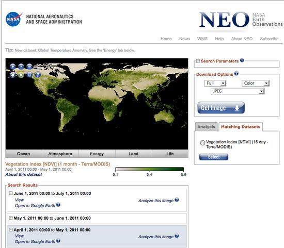284x248 pixels.
Task: Click the NASA meatball logo
Action: click(14, 19)
